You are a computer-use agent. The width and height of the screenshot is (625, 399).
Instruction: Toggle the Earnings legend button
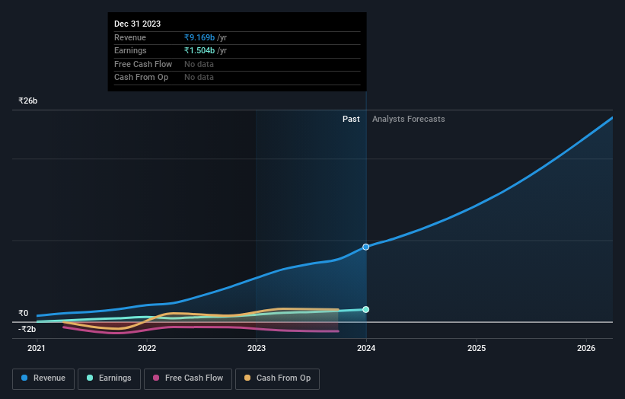(x=109, y=378)
